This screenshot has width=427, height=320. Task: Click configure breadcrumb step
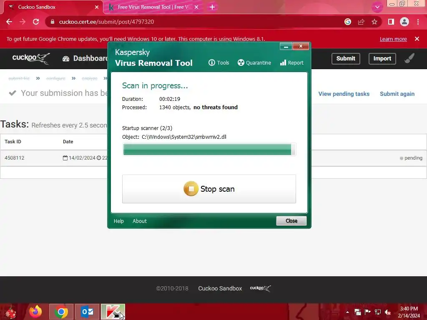(x=55, y=78)
